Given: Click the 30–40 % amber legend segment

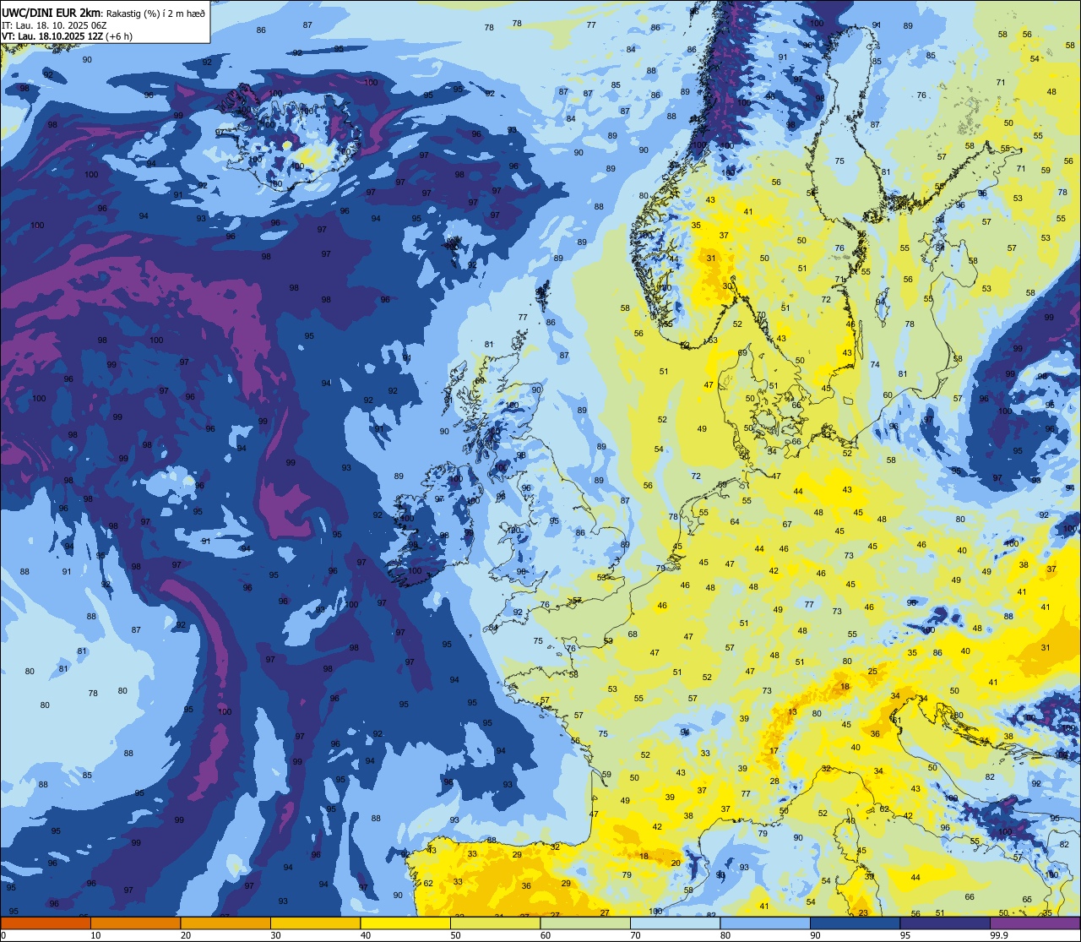Looking at the screenshot, I should tap(315, 923).
